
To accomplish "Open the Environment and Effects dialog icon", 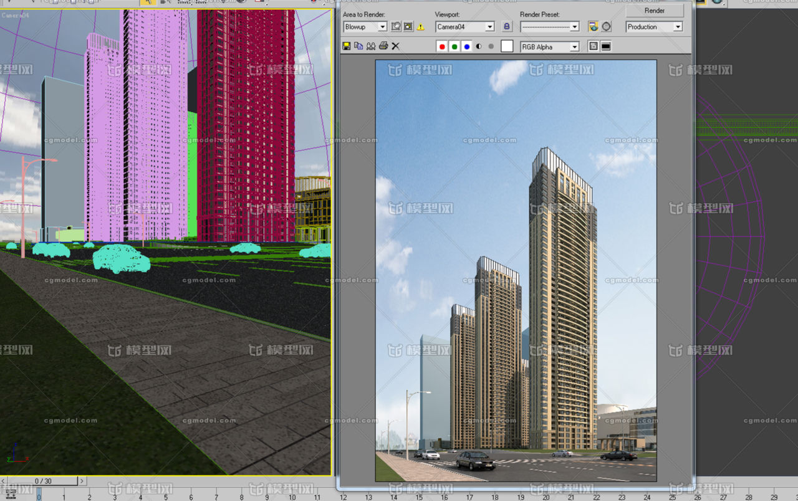I will click(606, 27).
